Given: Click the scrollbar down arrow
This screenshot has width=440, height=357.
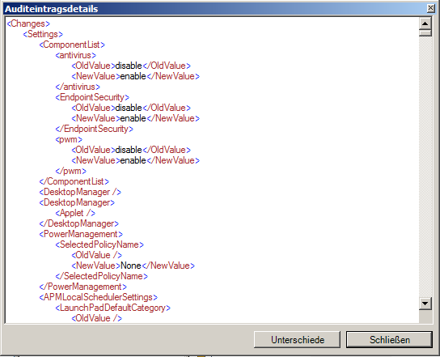Looking at the screenshot, I should [425, 304].
